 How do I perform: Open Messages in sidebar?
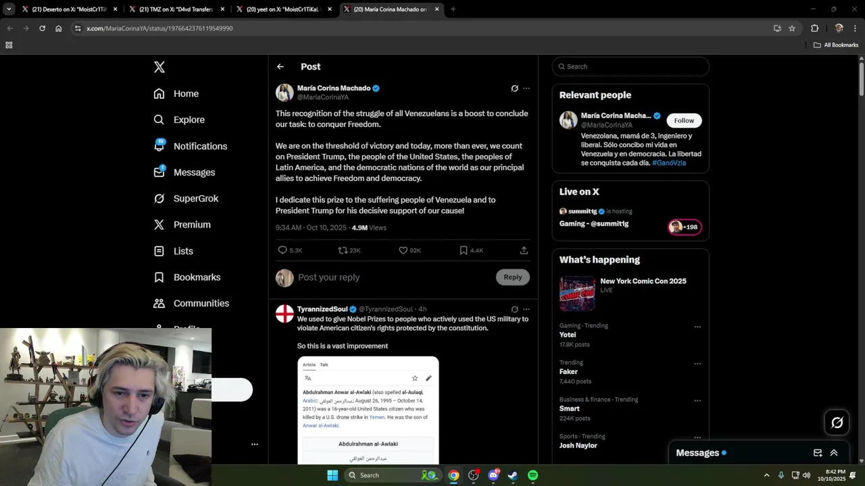184,172
